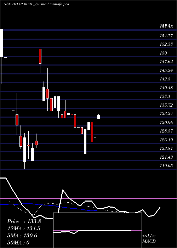The height and width of the screenshot is (248, 177).
Task: Click the MACD inset chart panel
Action: pyautogui.click(x=97, y=230)
